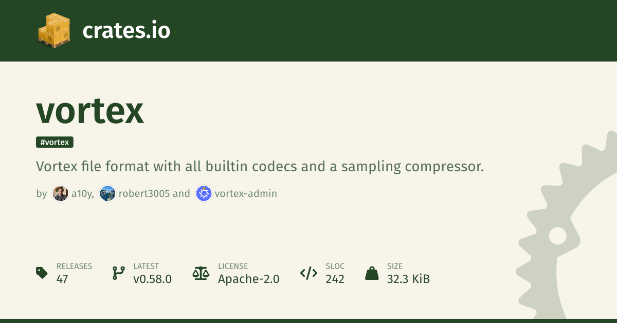Click a10y's avatar picture
617x323 pixels.
(60, 194)
